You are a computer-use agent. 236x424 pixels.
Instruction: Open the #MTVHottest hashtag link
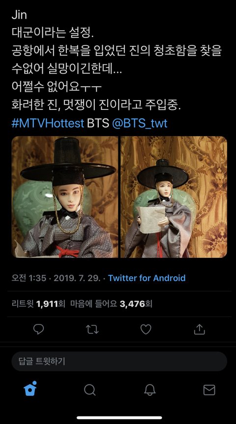(48, 123)
